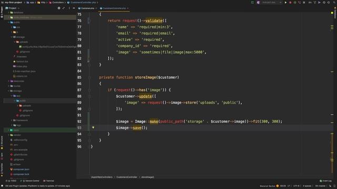This screenshot has height=189, width=337.
Task: Open the Terminal tool window
Action: click(x=48, y=181)
